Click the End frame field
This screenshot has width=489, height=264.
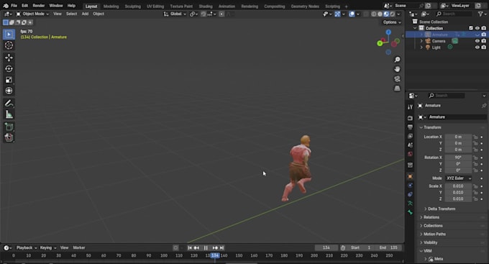[388, 247]
